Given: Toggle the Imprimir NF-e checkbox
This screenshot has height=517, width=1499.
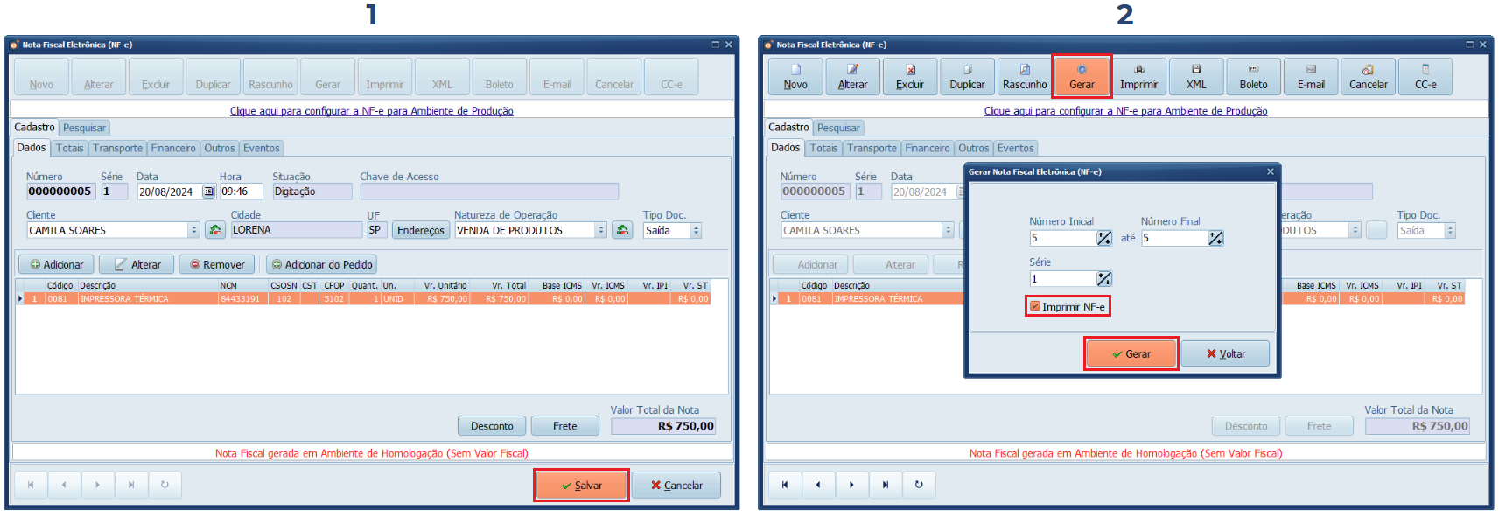Looking at the screenshot, I should tap(1035, 307).
